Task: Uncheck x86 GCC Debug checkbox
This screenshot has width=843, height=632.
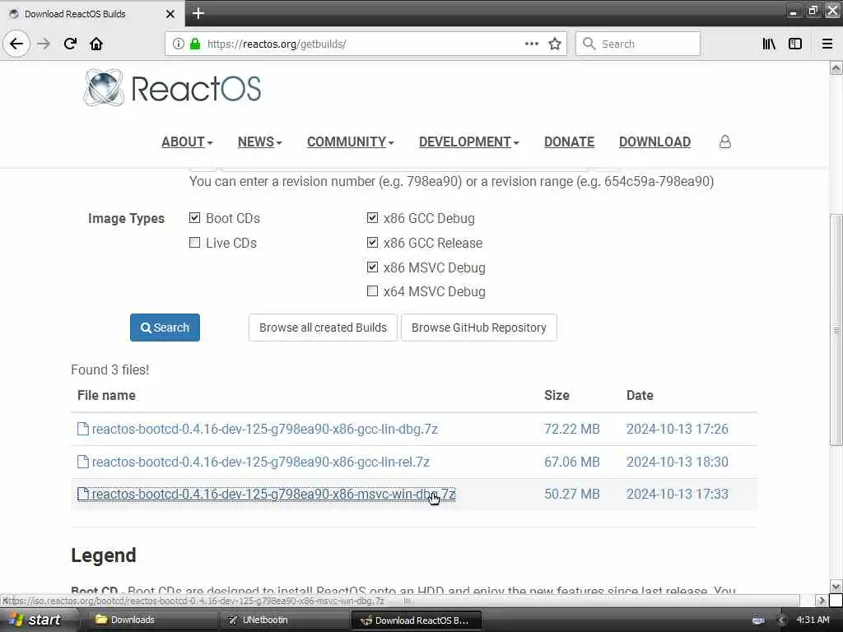Action: [x=372, y=217]
